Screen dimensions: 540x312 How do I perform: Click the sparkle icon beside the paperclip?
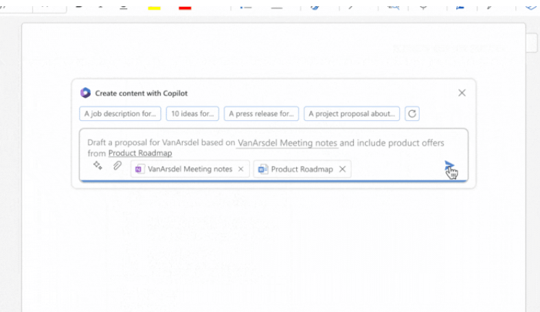(98, 166)
